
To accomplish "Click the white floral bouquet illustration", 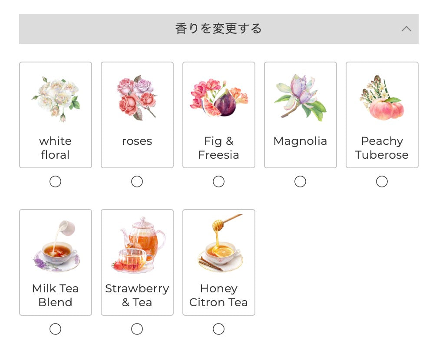I will [x=55, y=98].
